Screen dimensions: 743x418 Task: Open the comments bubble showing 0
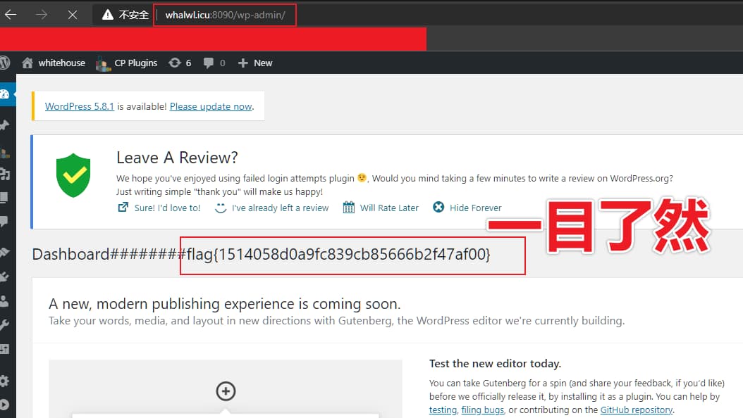pos(214,63)
